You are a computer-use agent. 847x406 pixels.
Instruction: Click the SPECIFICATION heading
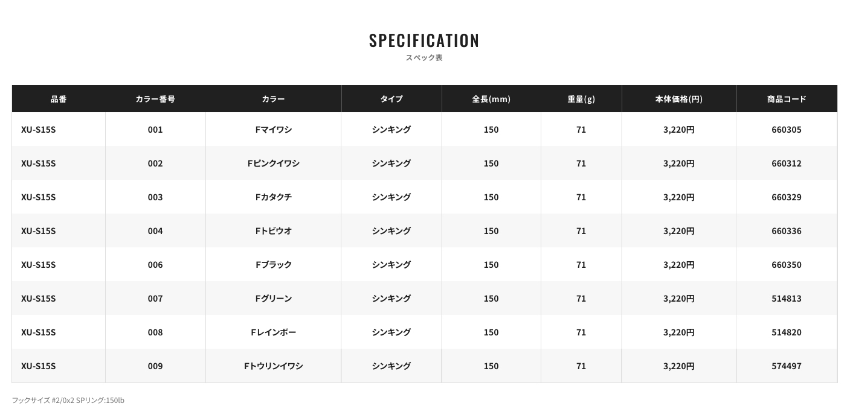423,40
